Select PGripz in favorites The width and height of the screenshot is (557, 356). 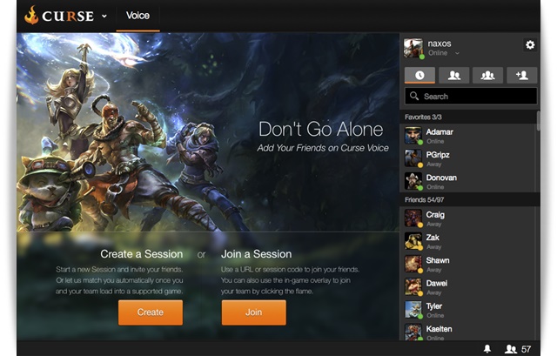468,158
